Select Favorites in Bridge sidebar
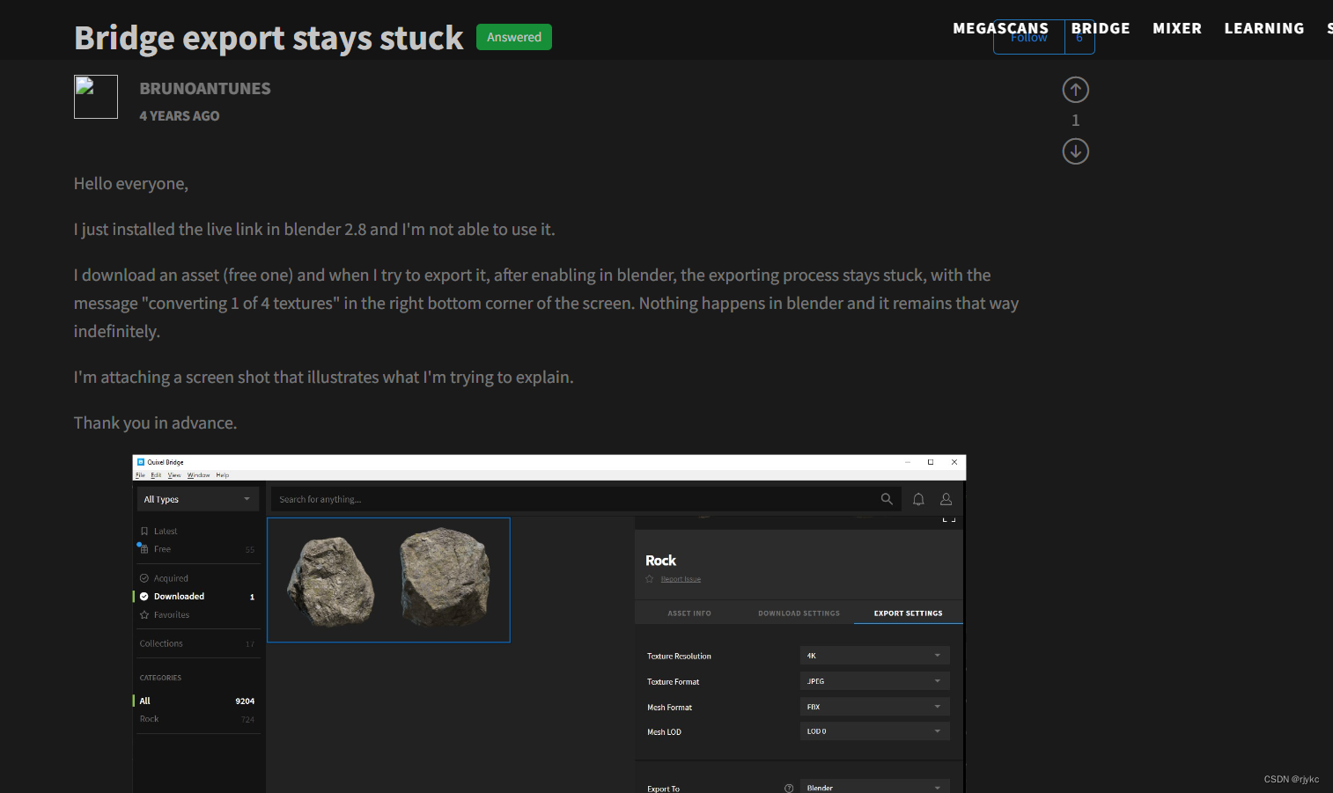Screen dimensions: 1333x793 click(172, 615)
